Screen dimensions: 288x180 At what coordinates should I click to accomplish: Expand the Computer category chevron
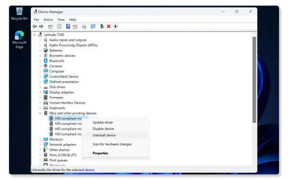click(x=40, y=71)
